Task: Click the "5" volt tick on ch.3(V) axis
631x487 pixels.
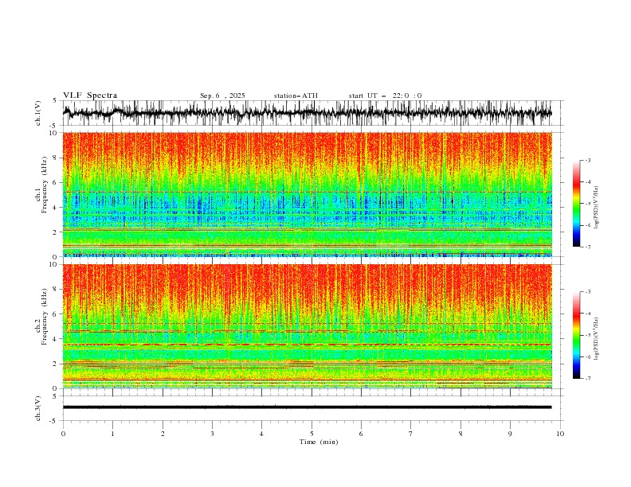Action: click(x=55, y=395)
